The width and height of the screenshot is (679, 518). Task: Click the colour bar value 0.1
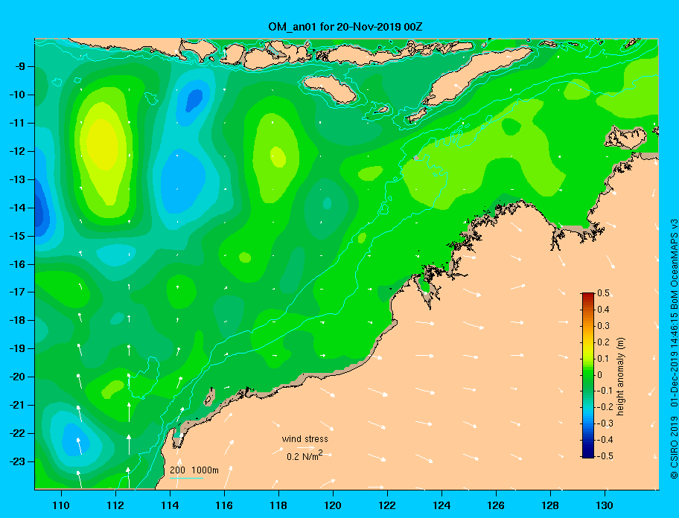coord(603,358)
